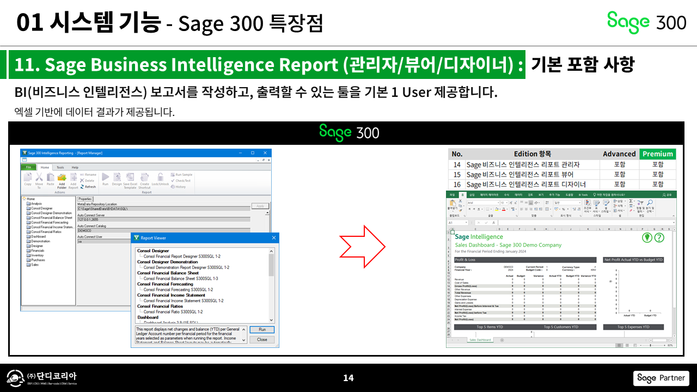Open the Tools tab in Report Manager
697x392 pixels.
point(60,167)
